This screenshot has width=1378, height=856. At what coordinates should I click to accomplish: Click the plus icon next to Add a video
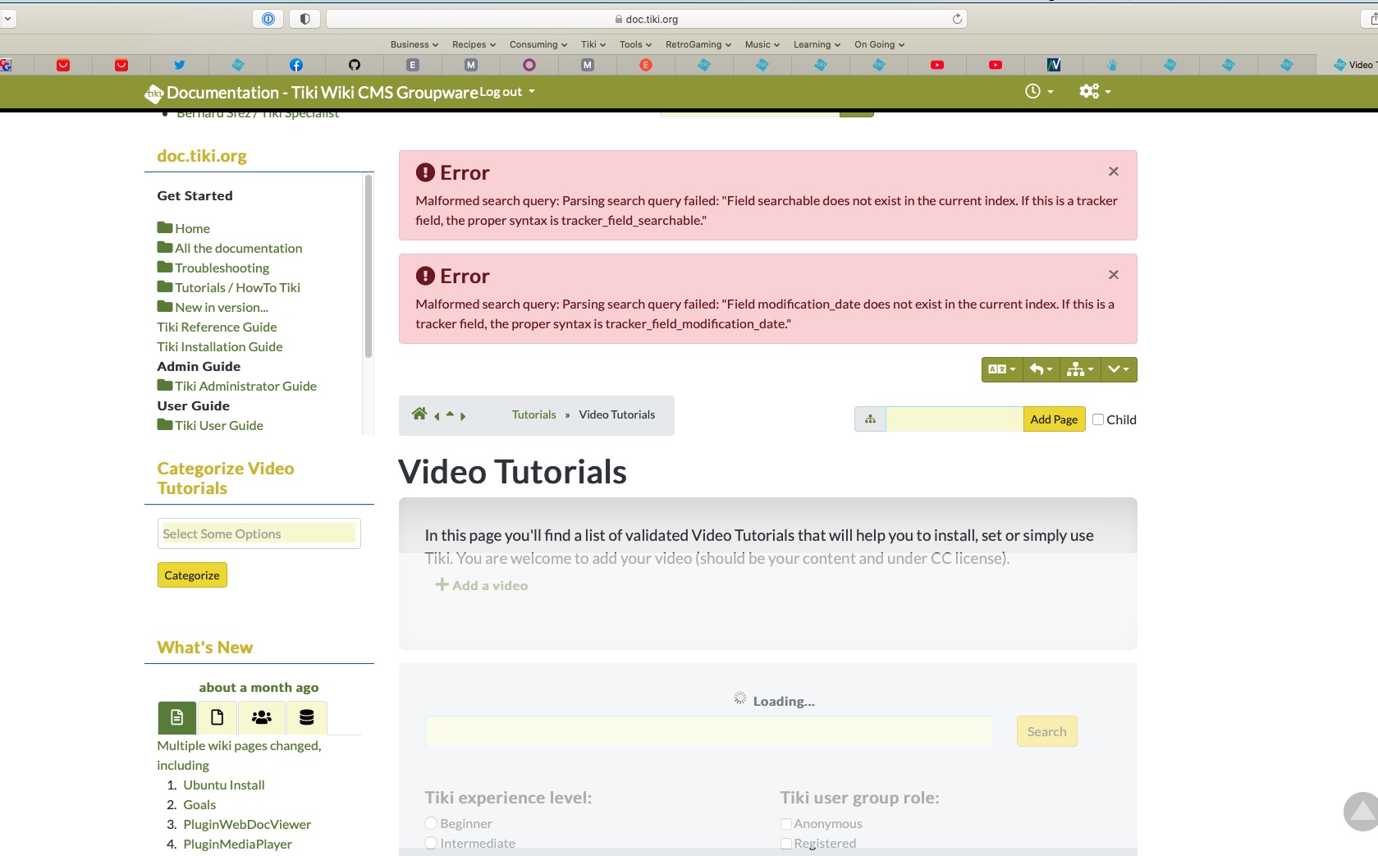442,584
